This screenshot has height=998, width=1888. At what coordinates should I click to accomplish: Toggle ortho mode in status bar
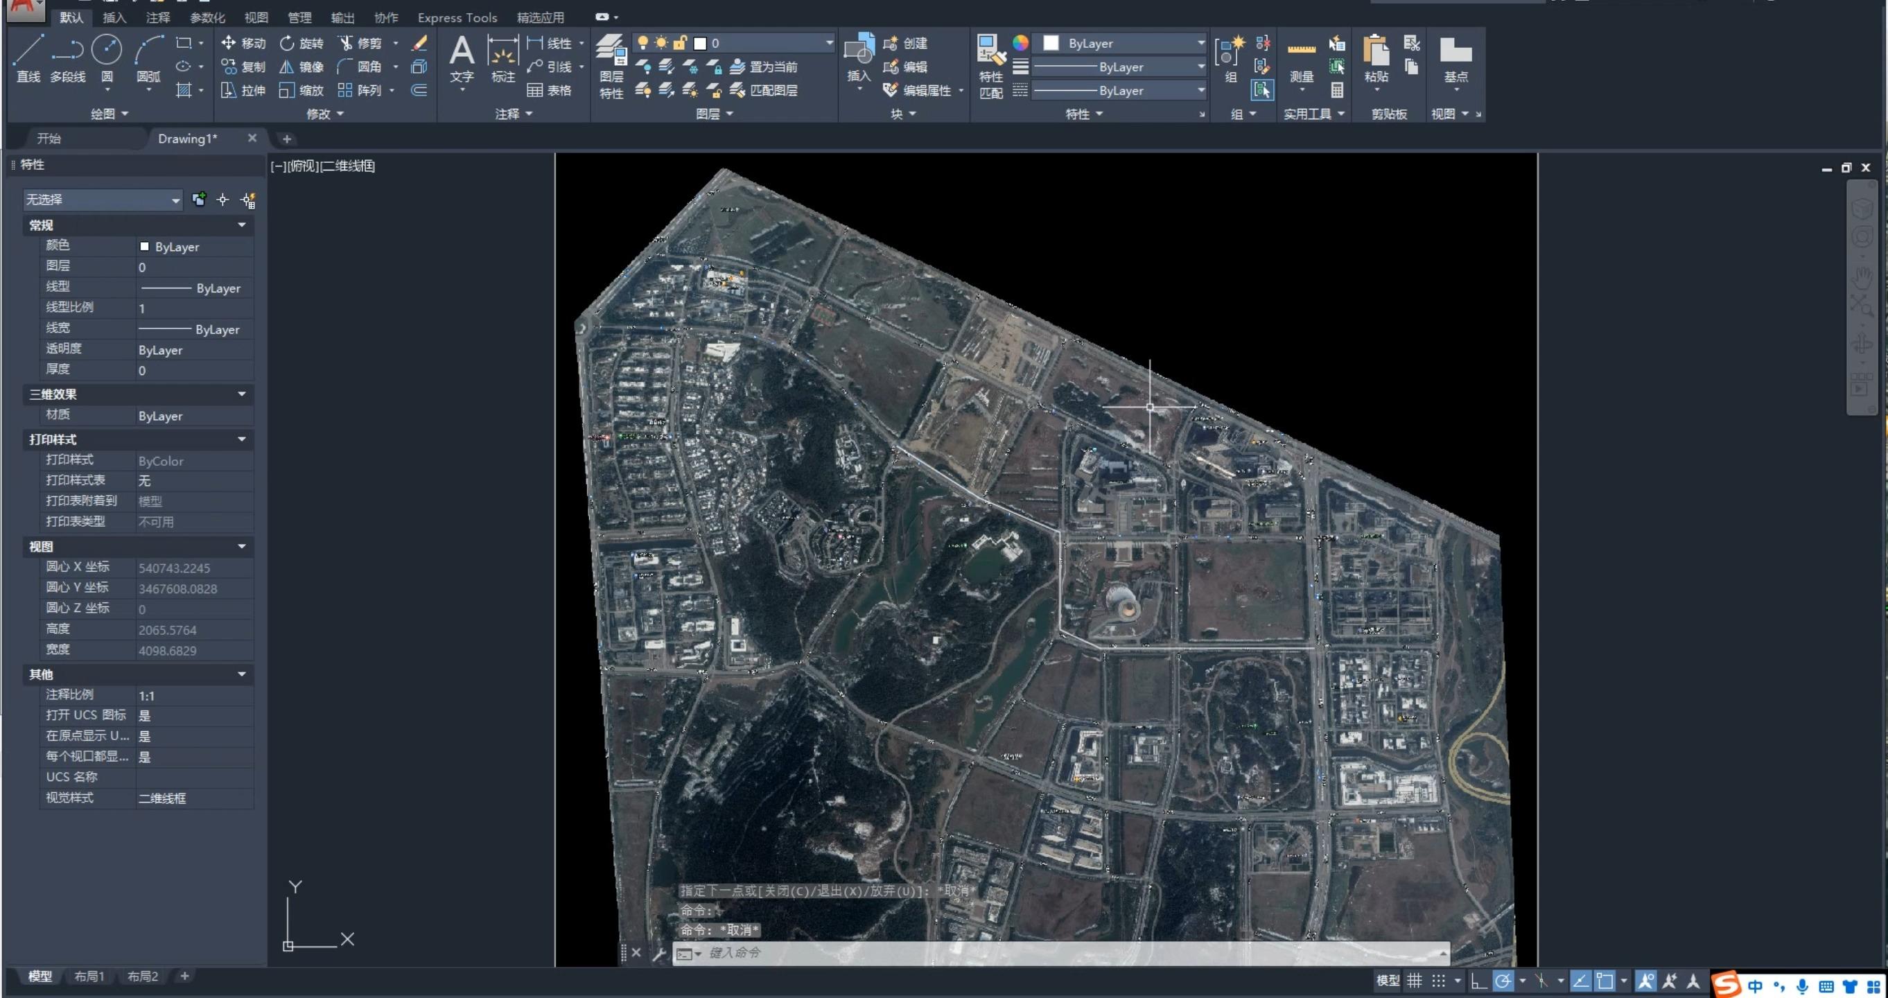click(x=1478, y=981)
